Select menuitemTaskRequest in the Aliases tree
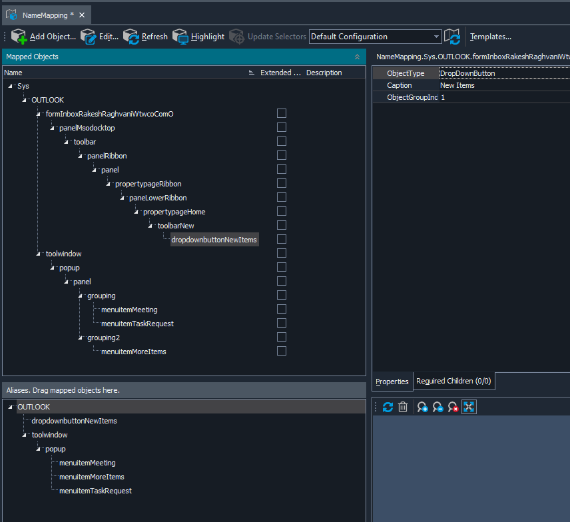Screen dimensions: 570x522 point(95,491)
